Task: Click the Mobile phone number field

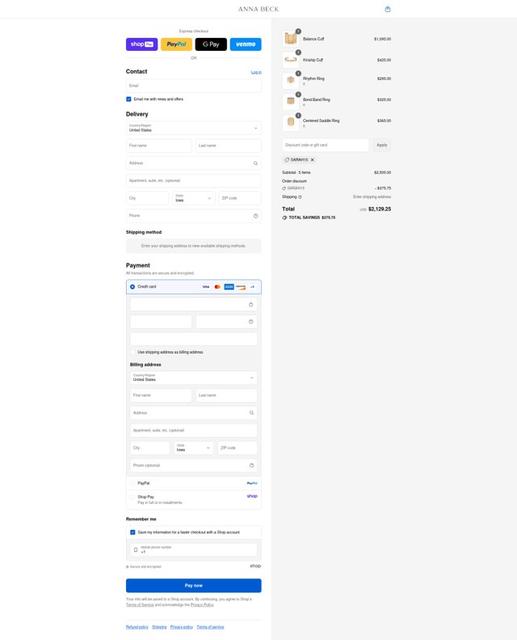Action: pos(194,550)
